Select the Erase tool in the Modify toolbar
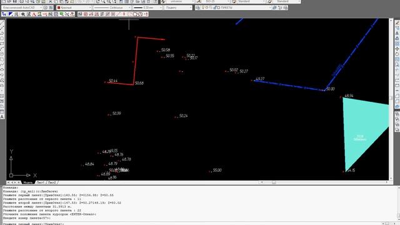 [397, 22]
